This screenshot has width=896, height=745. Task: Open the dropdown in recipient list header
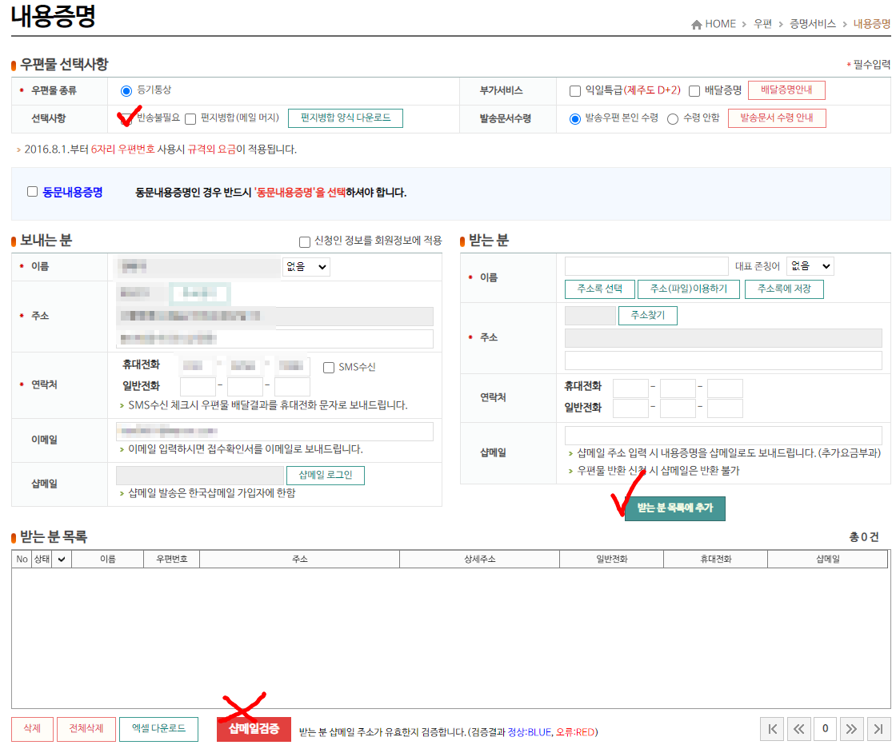[x=61, y=559]
